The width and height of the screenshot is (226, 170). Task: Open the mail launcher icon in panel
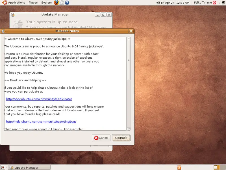pos(62,3)
